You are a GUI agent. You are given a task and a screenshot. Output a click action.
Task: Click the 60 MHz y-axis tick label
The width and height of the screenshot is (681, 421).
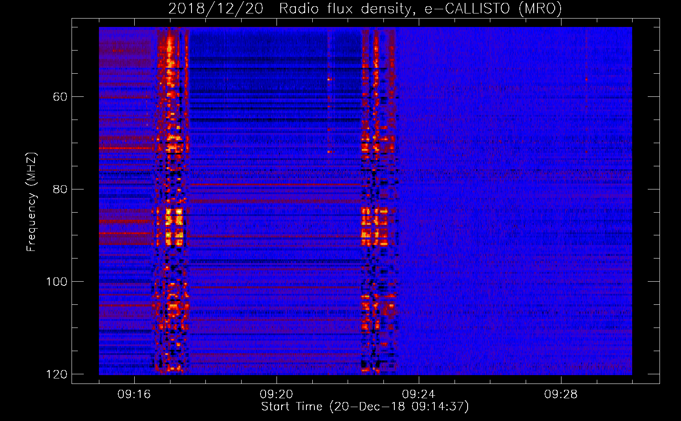60,97
